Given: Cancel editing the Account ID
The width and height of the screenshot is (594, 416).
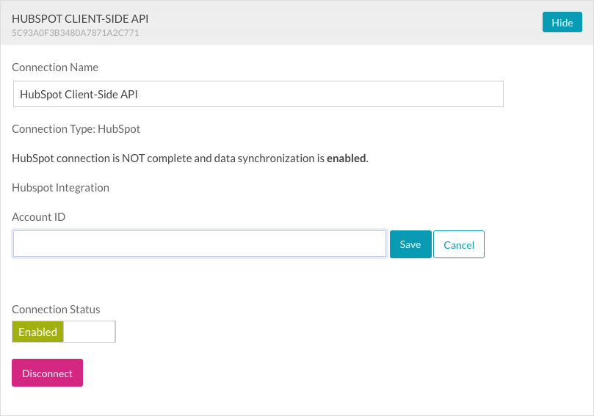Looking at the screenshot, I should click(x=459, y=245).
